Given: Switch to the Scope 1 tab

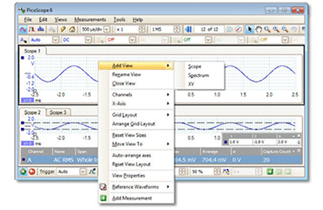Looking at the screenshot, I should [32, 51].
